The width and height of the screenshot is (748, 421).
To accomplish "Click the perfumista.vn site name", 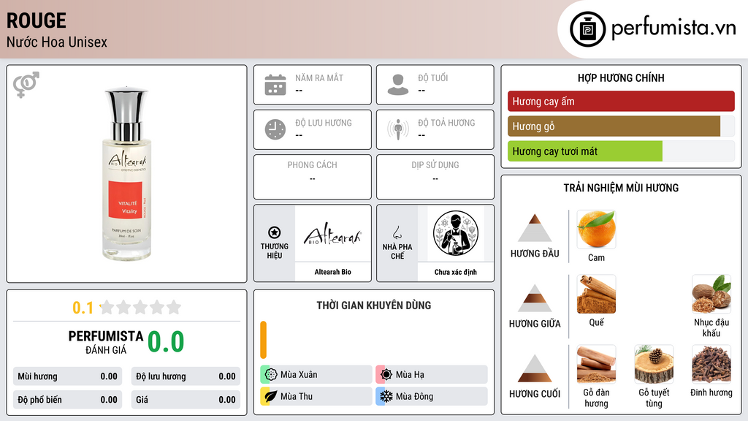I will [x=673, y=28].
